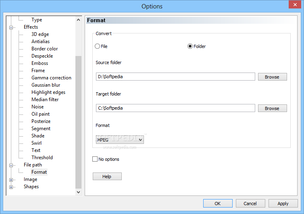Collapse the File path tree node

pyautogui.click(x=11, y=165)
